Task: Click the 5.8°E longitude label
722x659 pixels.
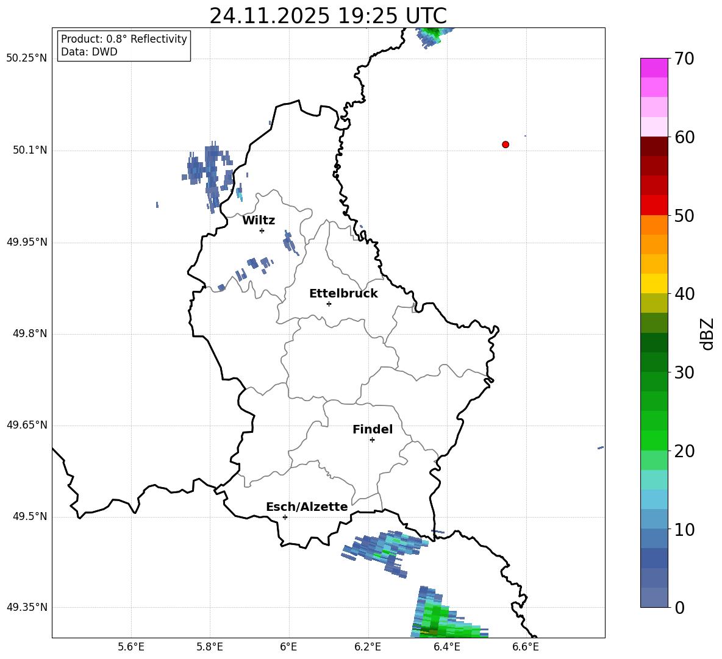Action: (x=210, y=647)
